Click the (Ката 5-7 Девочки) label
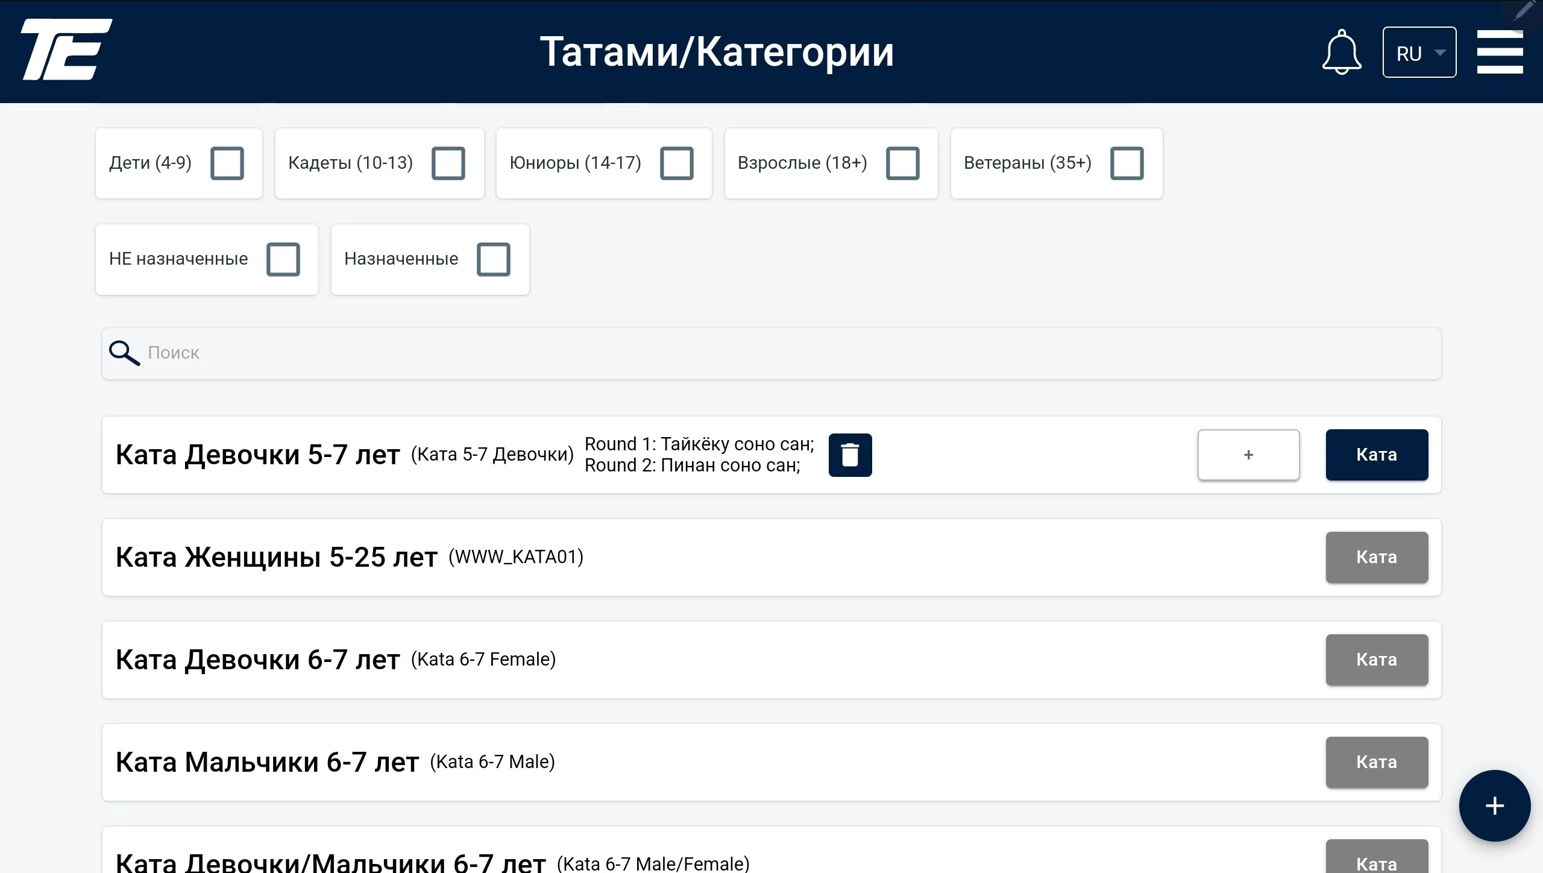 tap(492, 455)
